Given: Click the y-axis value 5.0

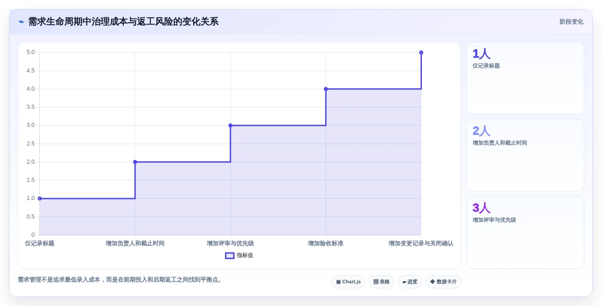Looking at the screenshot, I should (30, 52).
